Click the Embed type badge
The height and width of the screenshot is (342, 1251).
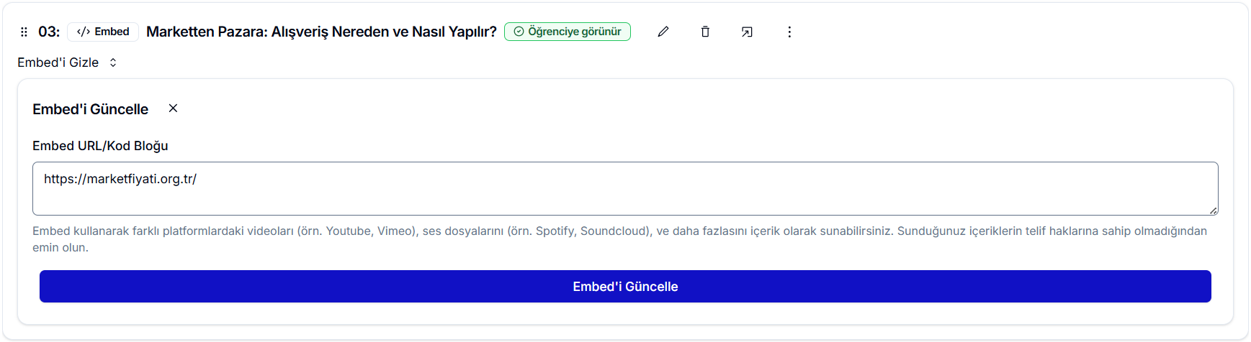[103, 32]
